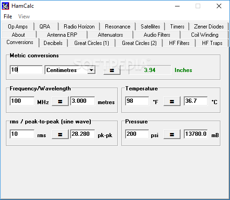Click the metric conversion value input field
This screenshot has height=200, width=230.
(x=26, y=70)
